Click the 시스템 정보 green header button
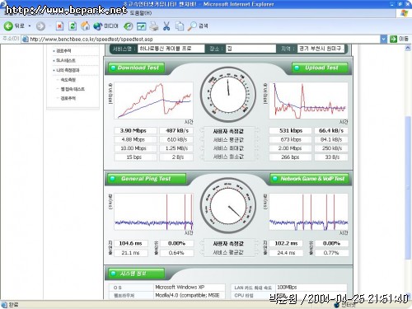This screenshot has height=309, width=412. [x=137, y=274]
